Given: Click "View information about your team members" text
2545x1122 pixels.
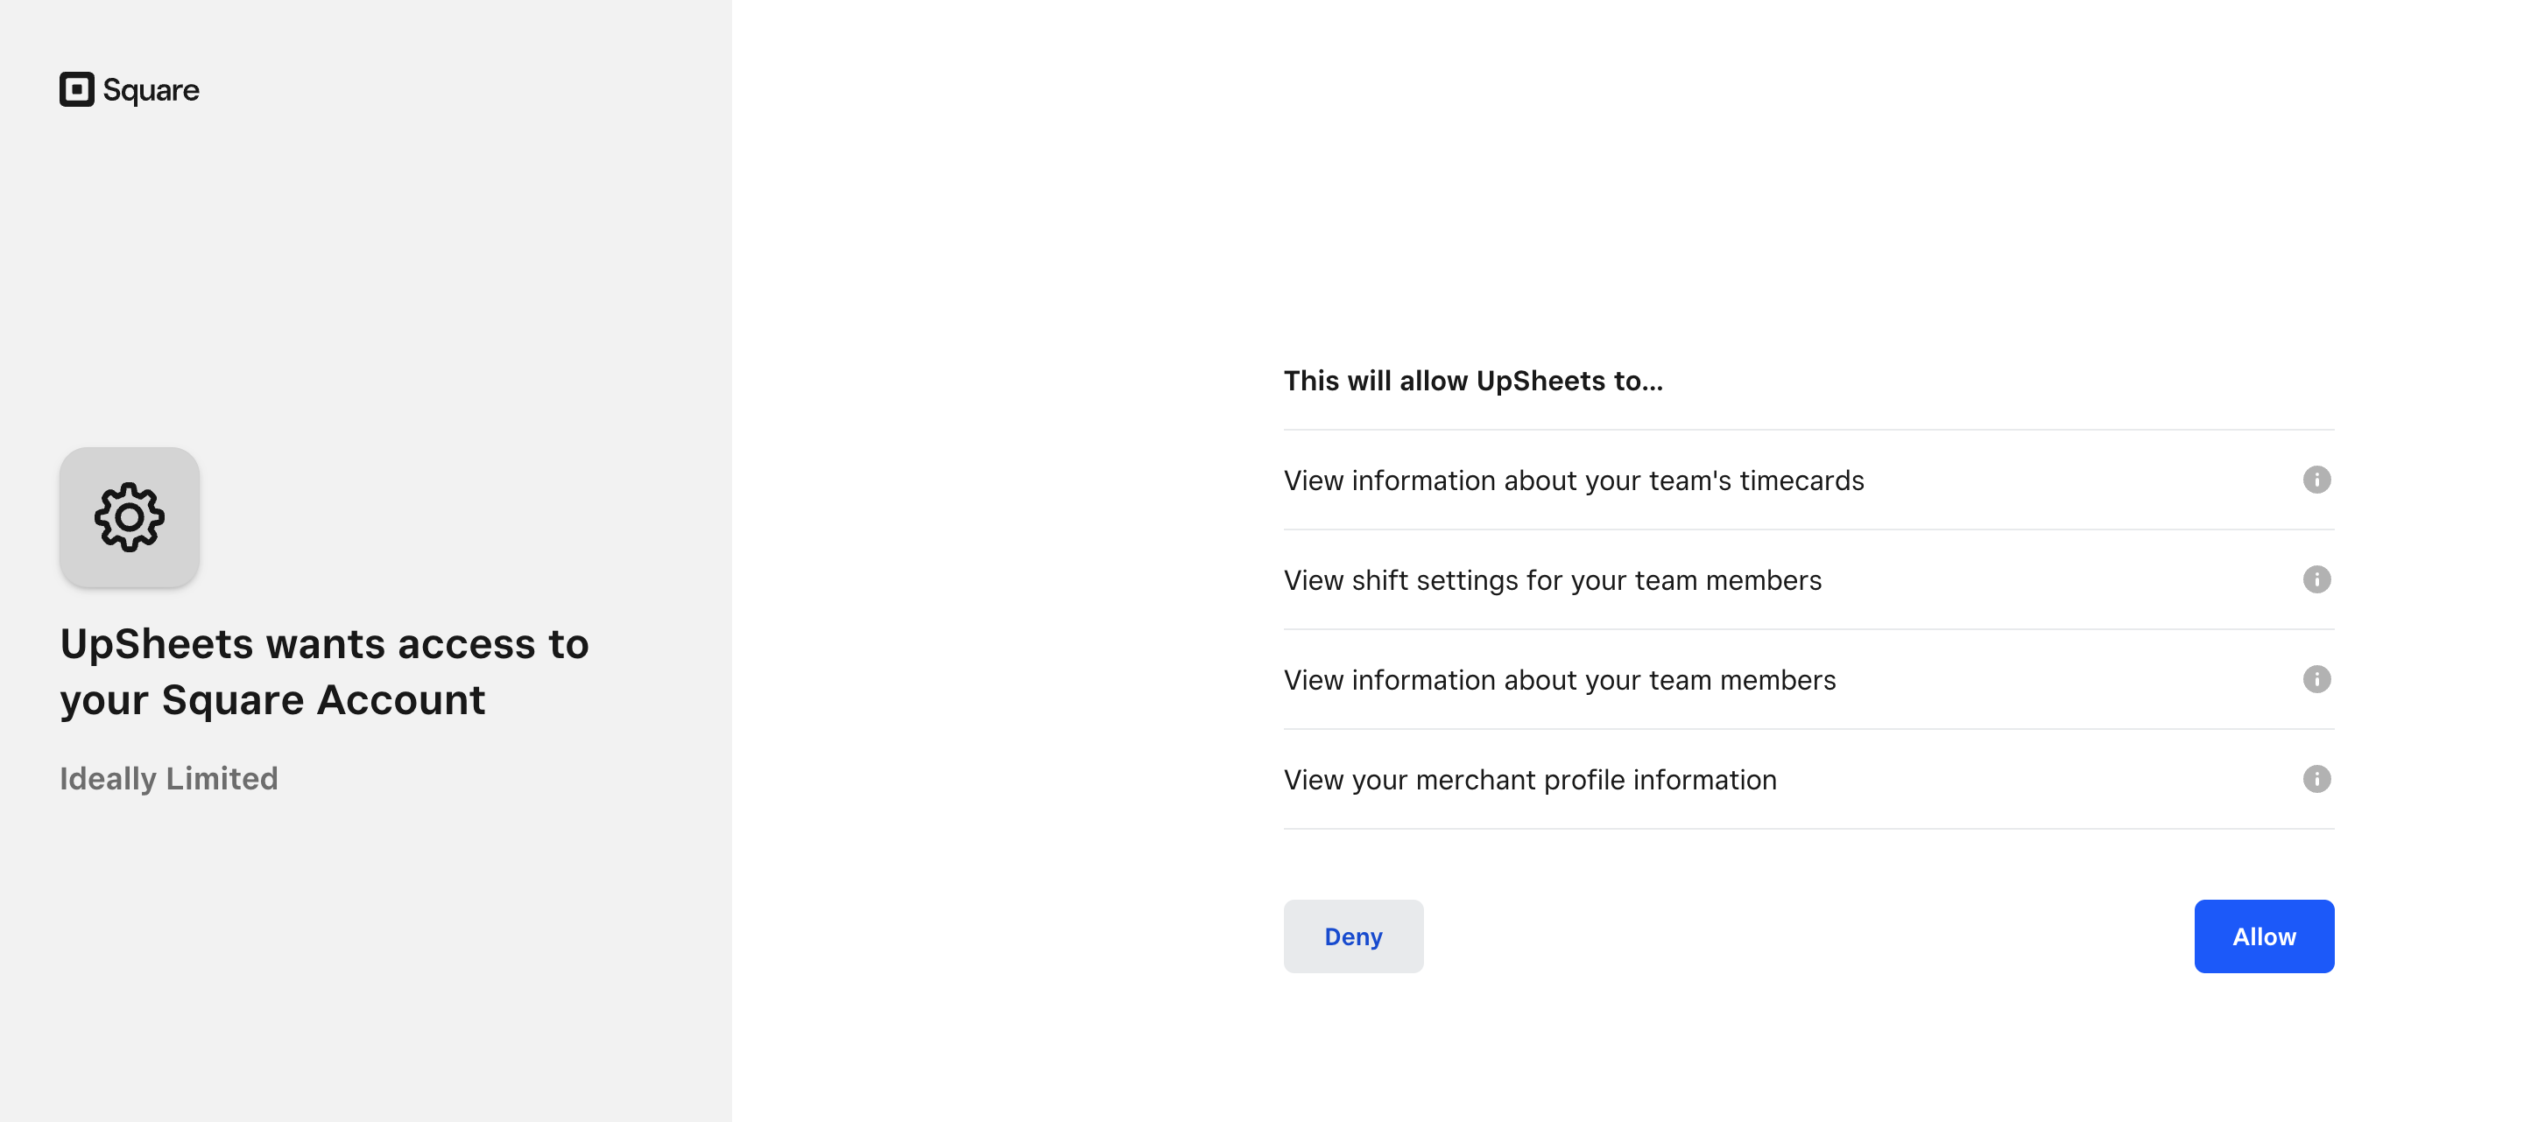Looking at the screenshot, I should (x=1559, y=681).
